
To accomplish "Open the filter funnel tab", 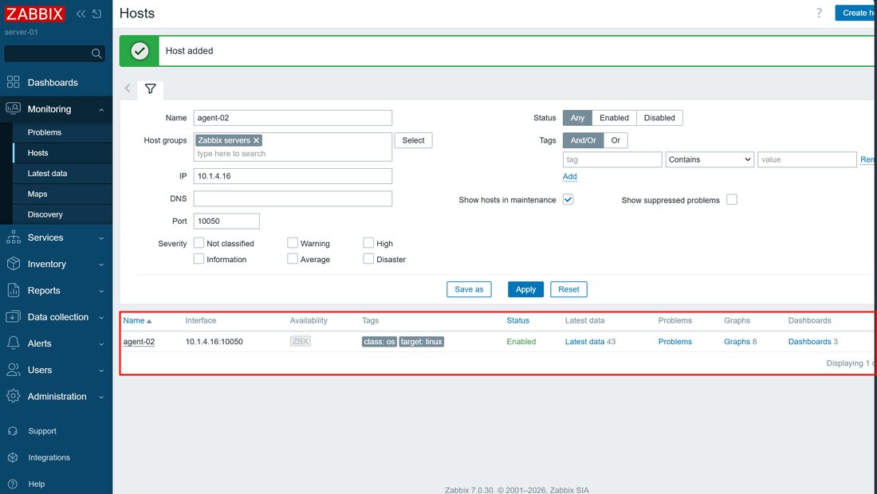I will [x=151, y=88].
